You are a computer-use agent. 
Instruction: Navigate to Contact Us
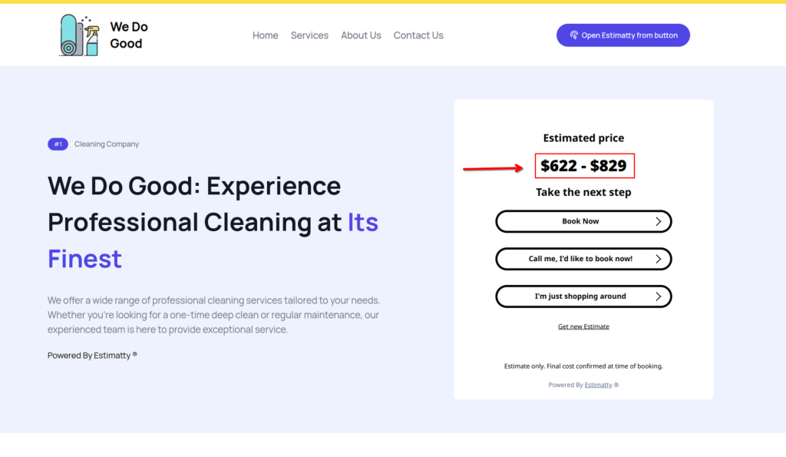pyautogui.click(x=418, y=35)
